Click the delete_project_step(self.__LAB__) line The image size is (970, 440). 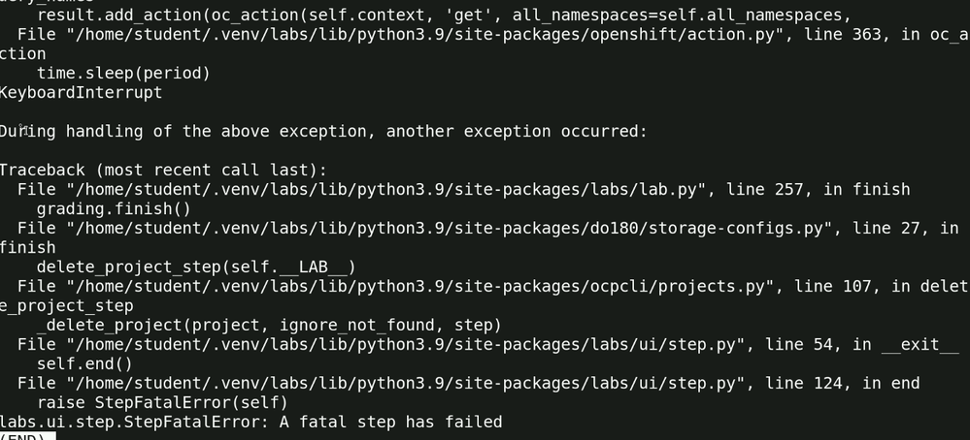pyautogui.click(x=196, y=267)
